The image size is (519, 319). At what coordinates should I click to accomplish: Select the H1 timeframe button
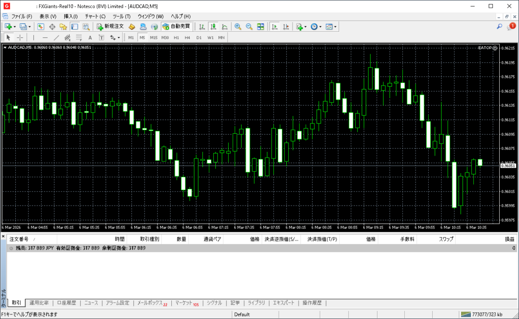pyautogui.click(x=176, y=37)
